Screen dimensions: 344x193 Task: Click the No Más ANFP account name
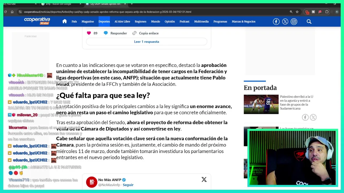pos(110,180)
